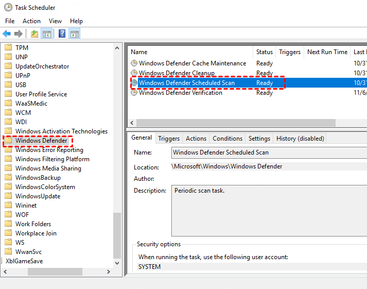Image resolution: width=367 pixels, height=289 pixels.
Task: Toggle Show/Hide Action Pane toolbar icon
Action: [75, 33]
